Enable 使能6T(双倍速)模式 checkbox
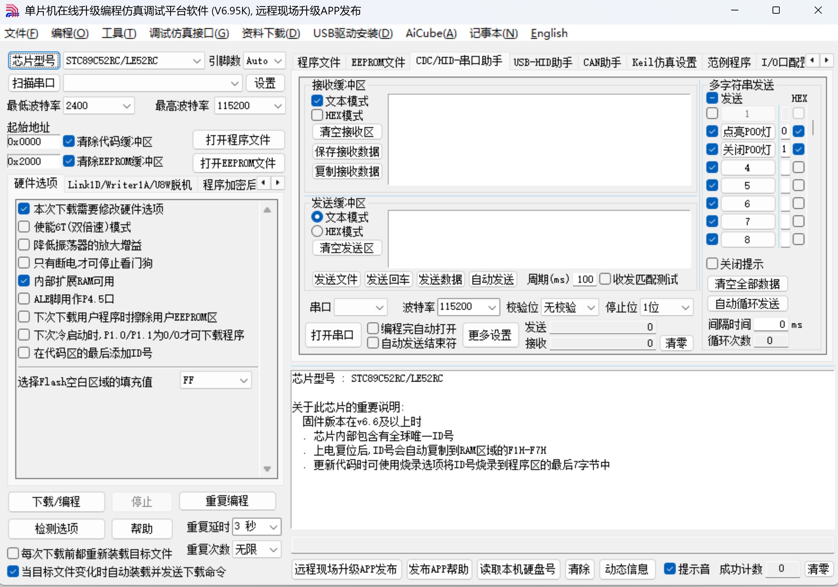838x587 pixels. pyautogui.click(x=24, y=227)
